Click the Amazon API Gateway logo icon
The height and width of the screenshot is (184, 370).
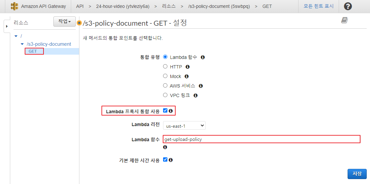pos(14,6)
